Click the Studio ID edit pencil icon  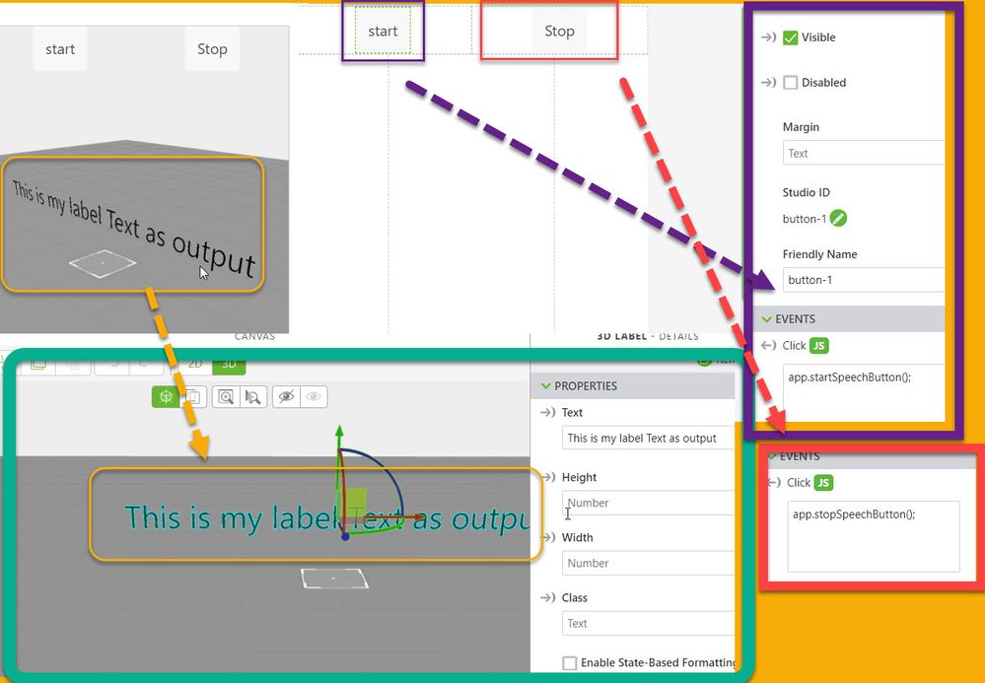pyautogui.click(x=838, y=219)
